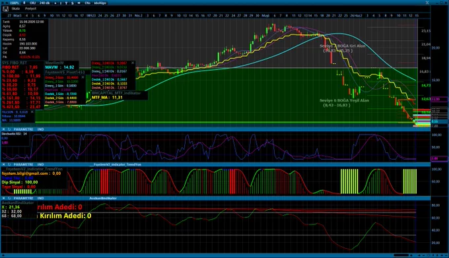Close the Direnç 240 Dk pivot overlay
The width and height of the screenshot is (449, 258).
(x=133, y=63)
